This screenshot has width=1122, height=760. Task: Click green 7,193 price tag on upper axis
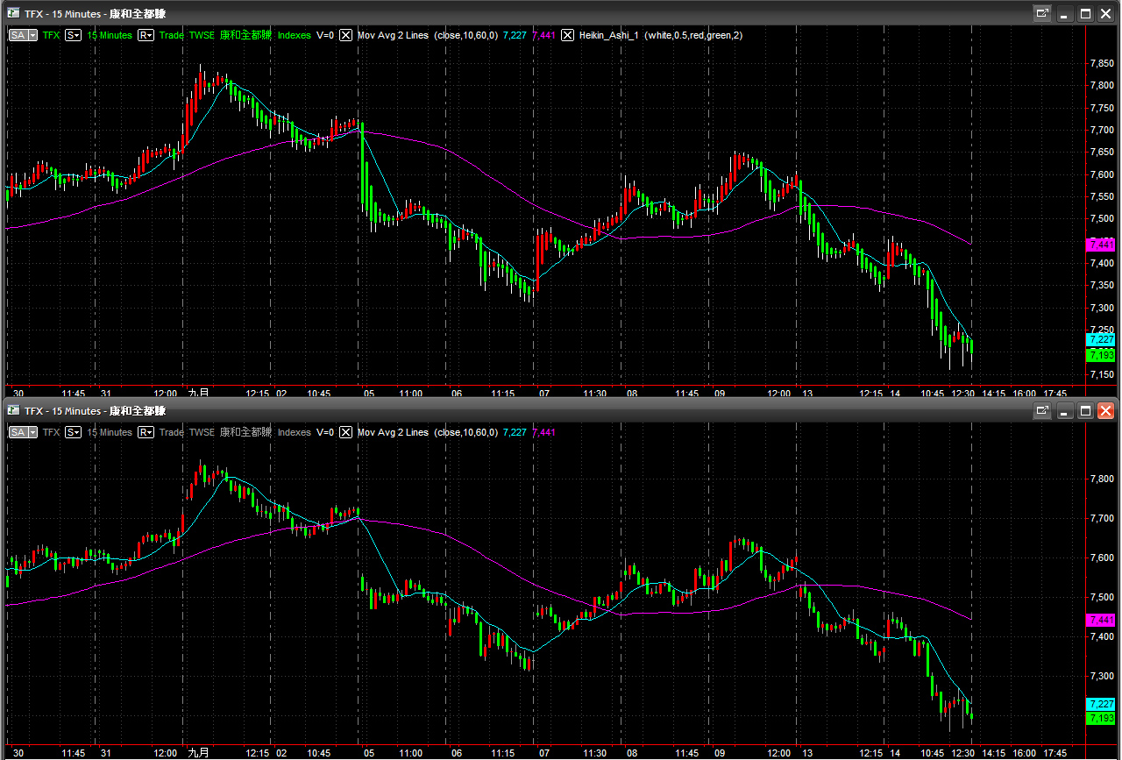pyautogui.click(x=1101, y=354)
